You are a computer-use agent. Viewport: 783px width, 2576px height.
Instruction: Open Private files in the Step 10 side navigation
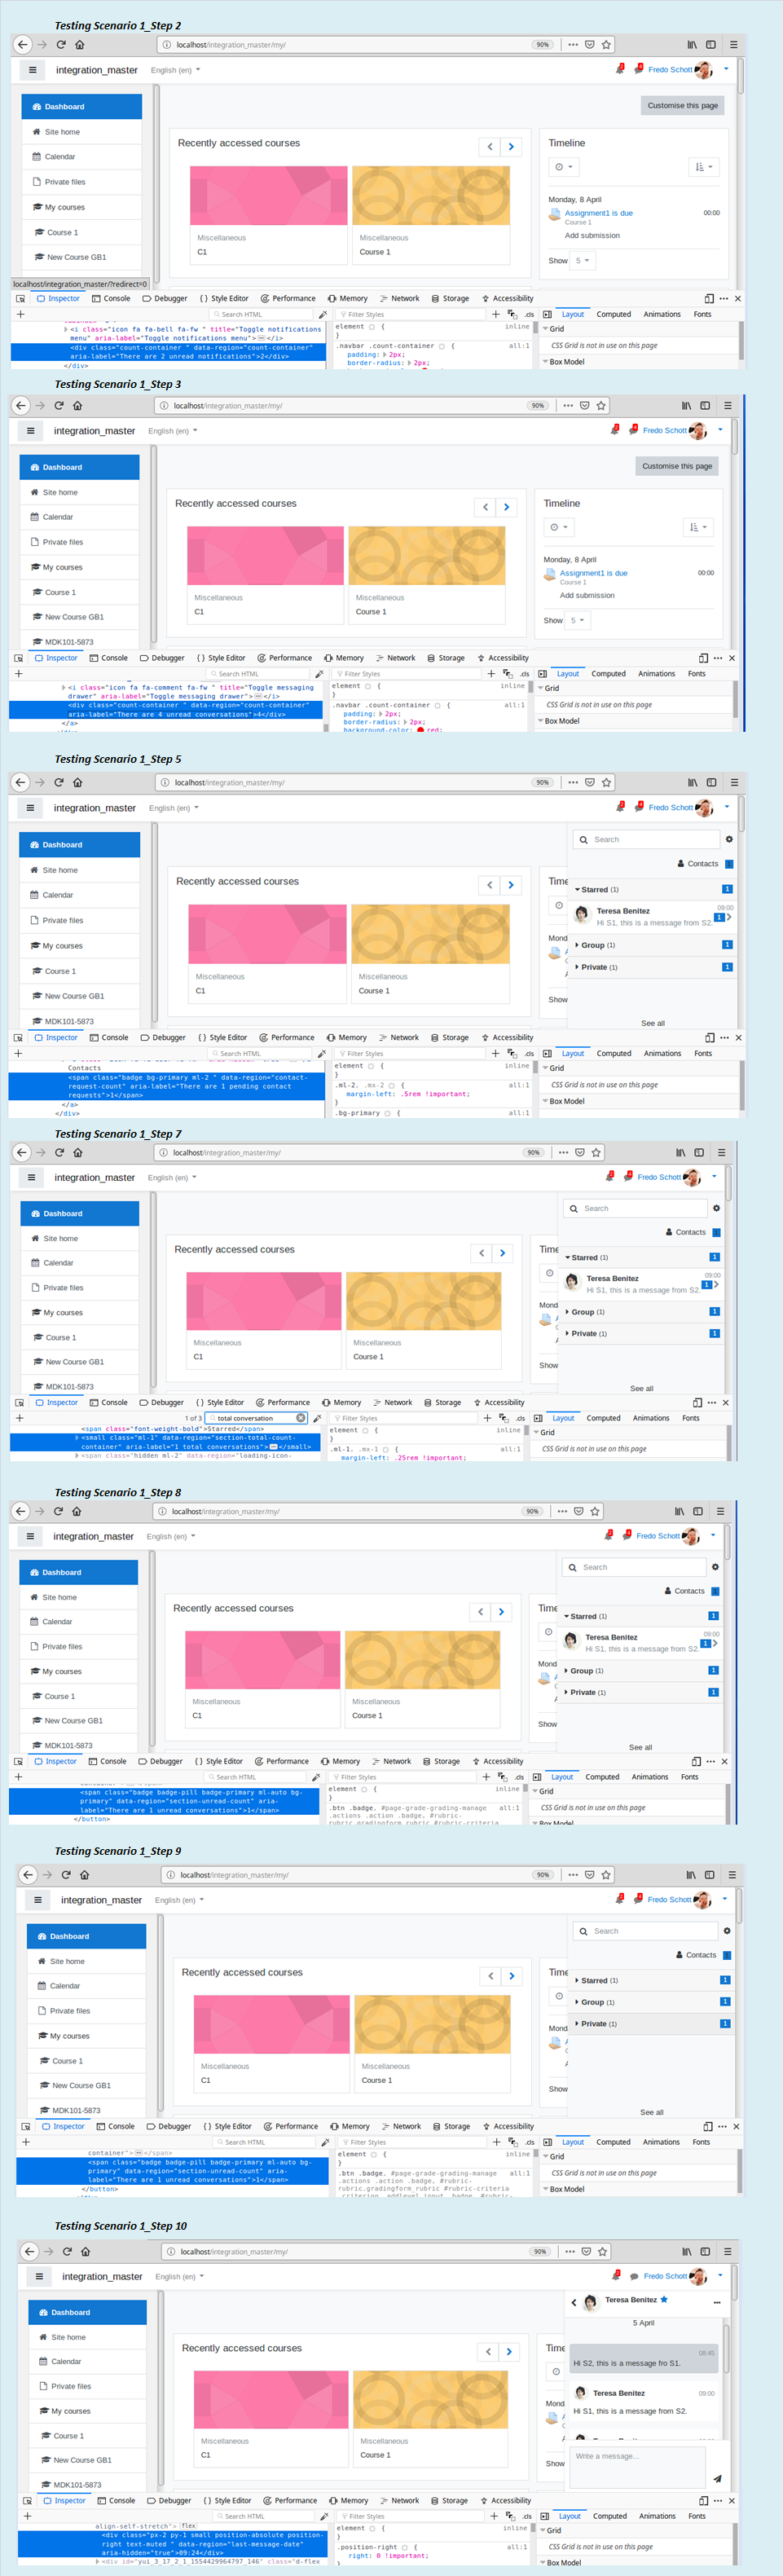pyautogui.click(x=87, y=2386)
